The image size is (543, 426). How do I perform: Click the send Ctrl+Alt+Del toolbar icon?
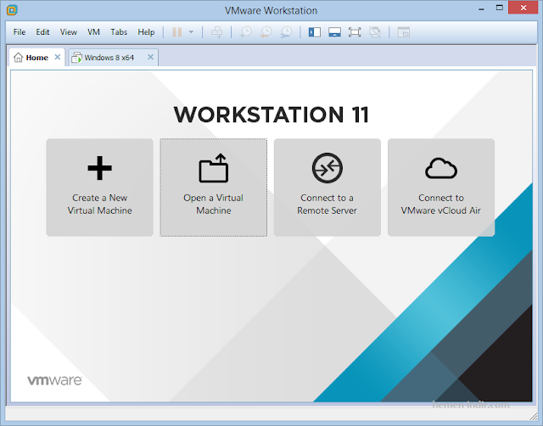pos(217,32)
